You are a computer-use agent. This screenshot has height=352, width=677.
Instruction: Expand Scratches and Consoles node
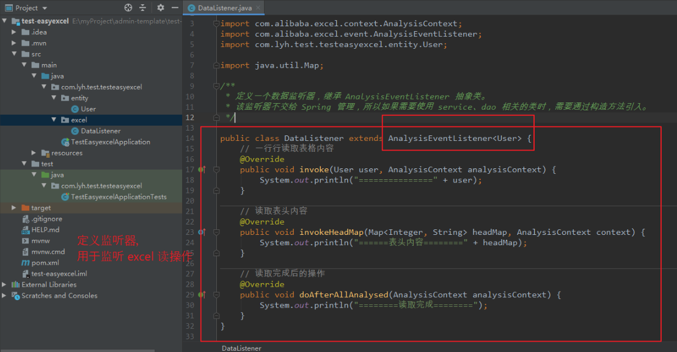pos(4,295)
